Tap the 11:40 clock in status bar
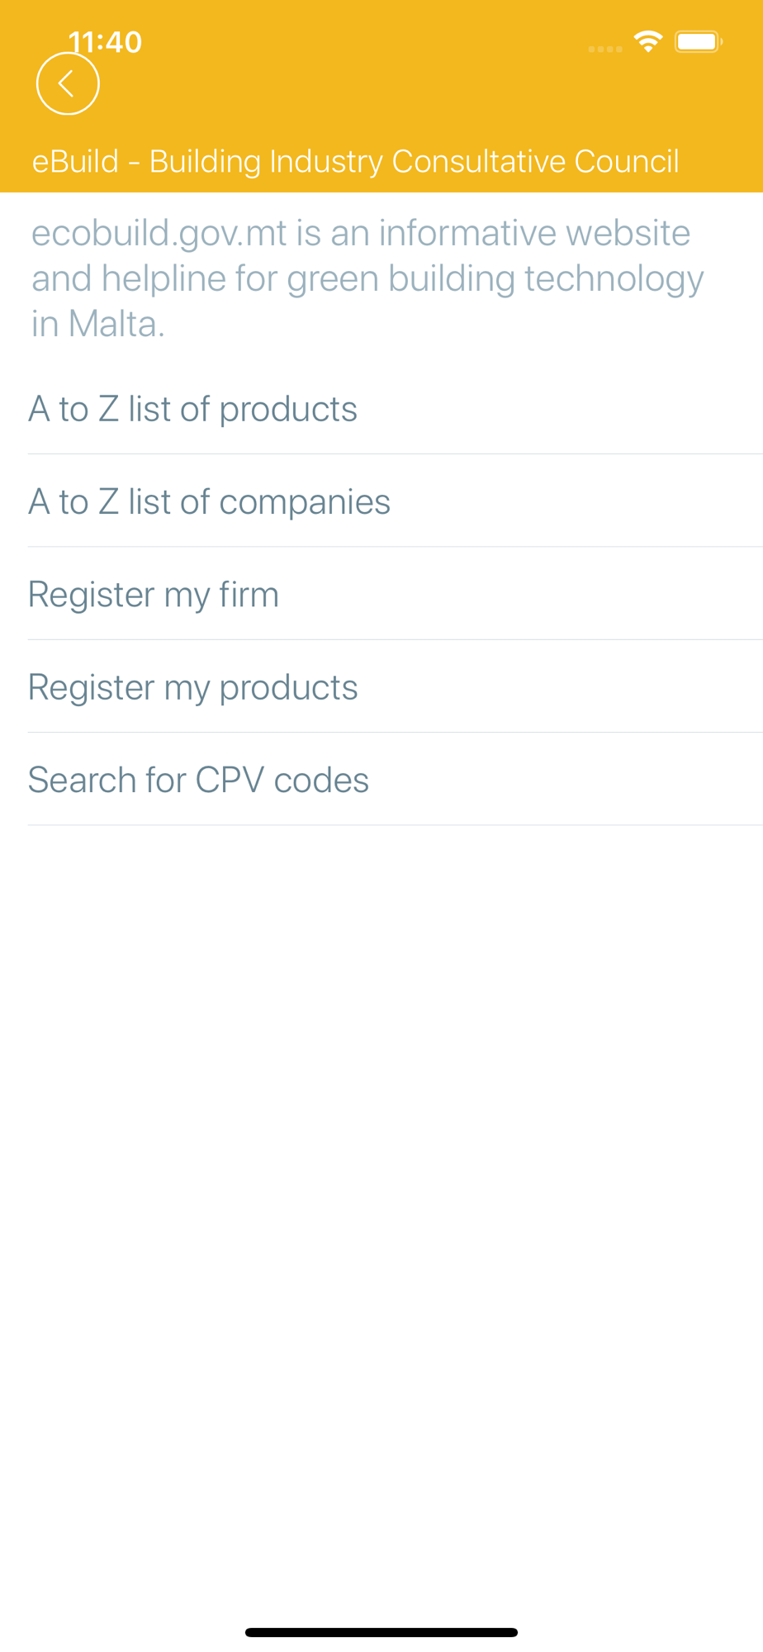 point(105,41)
